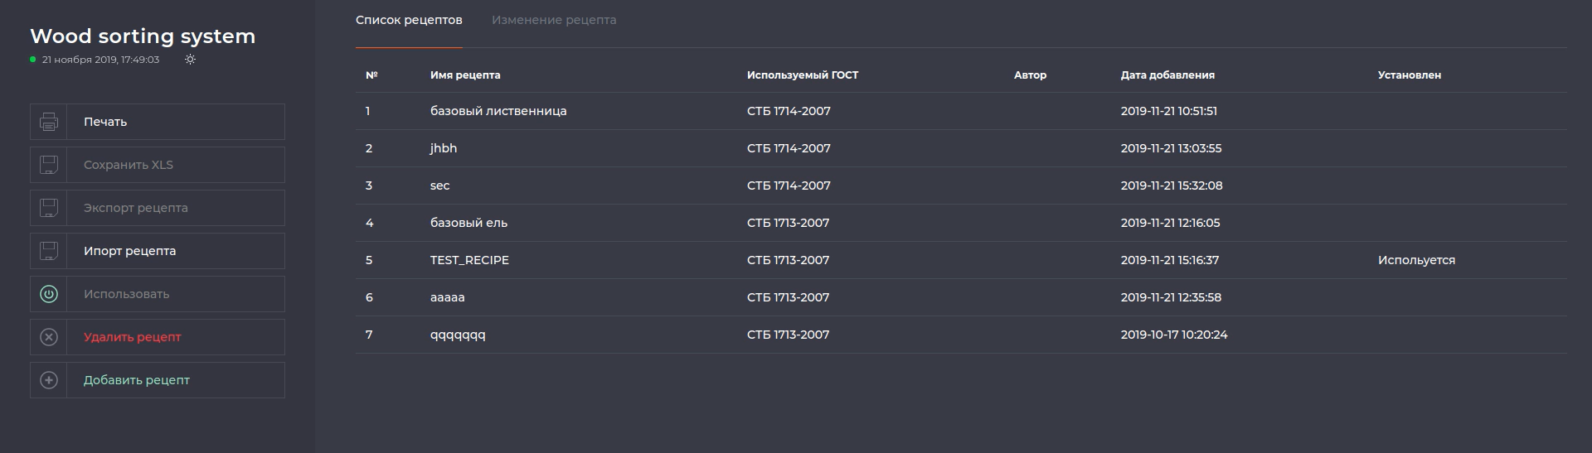Click the printer icon in sidebar
1592x453 pixels.
coord(49,122)
